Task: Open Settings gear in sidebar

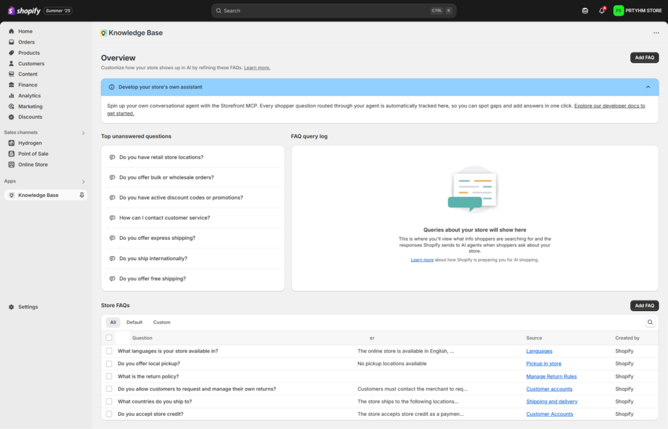Action: (x=12, y=307)
